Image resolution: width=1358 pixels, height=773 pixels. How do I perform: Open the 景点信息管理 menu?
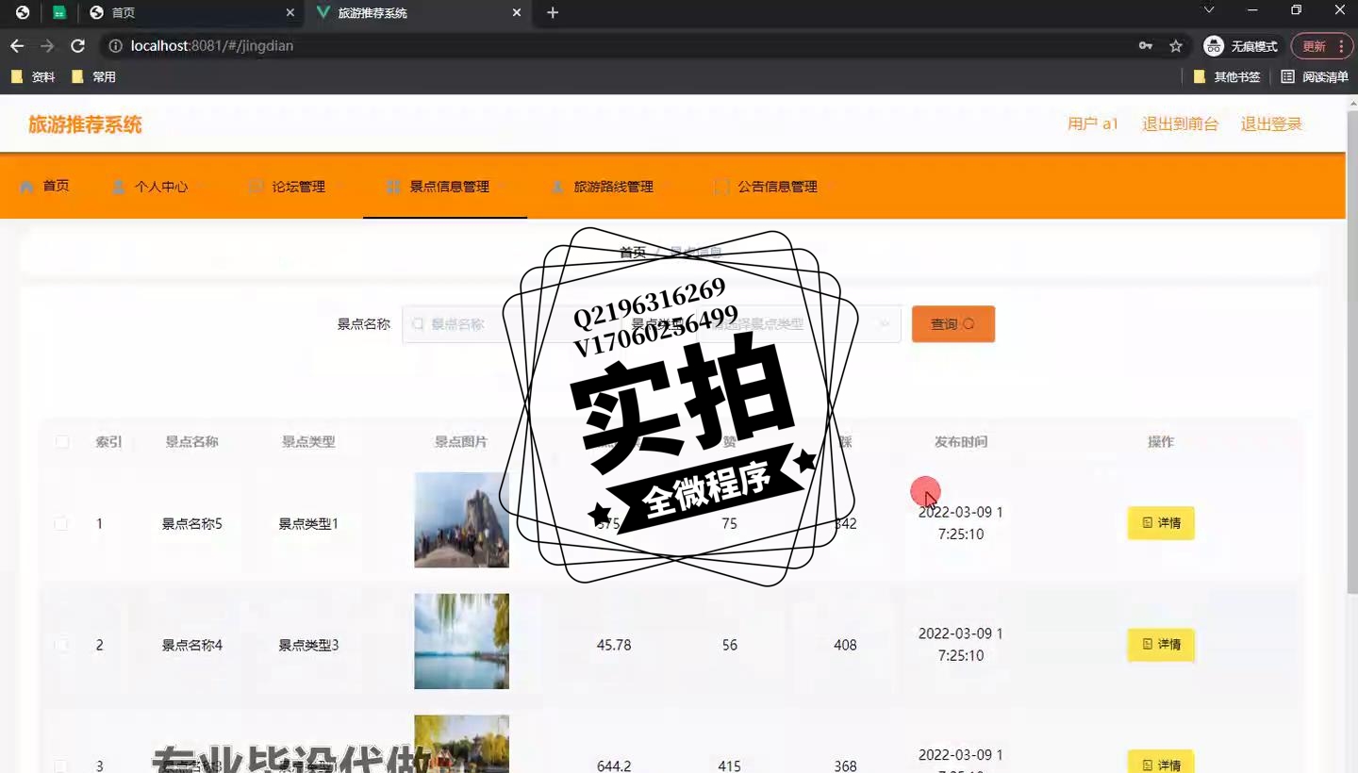click(445, 187)
